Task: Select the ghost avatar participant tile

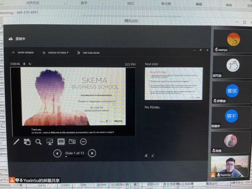Action: [232, 67]
